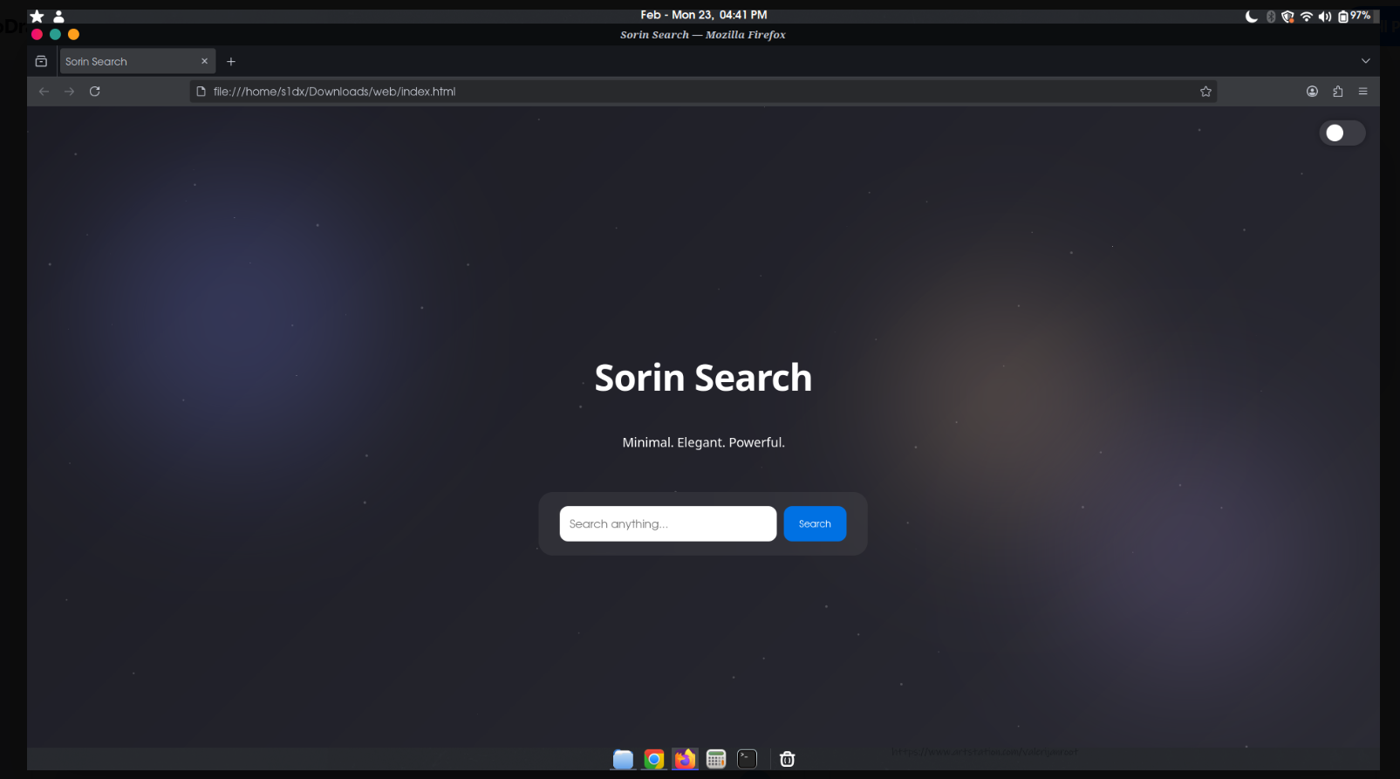Click the URL address bar

click(x=703, y=92)
